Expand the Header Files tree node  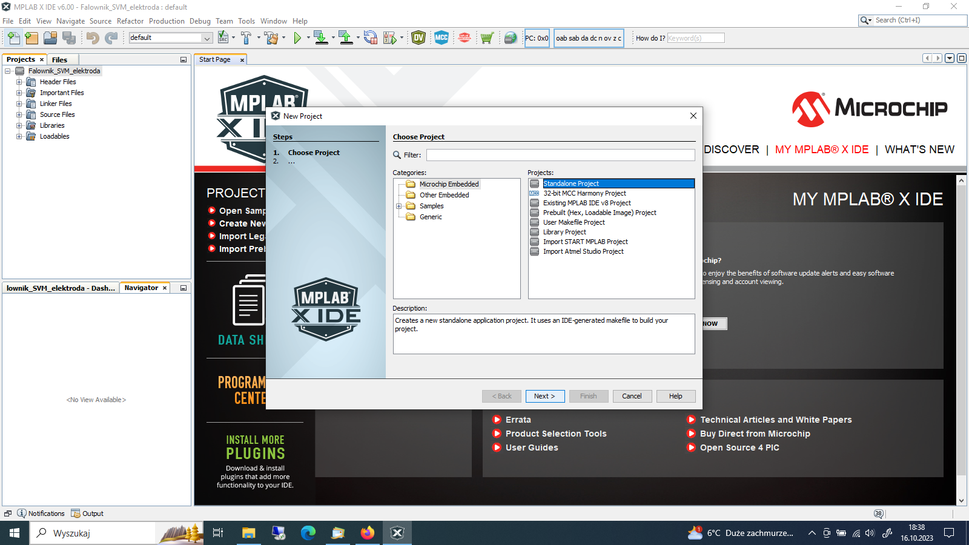tap(19, 82)
